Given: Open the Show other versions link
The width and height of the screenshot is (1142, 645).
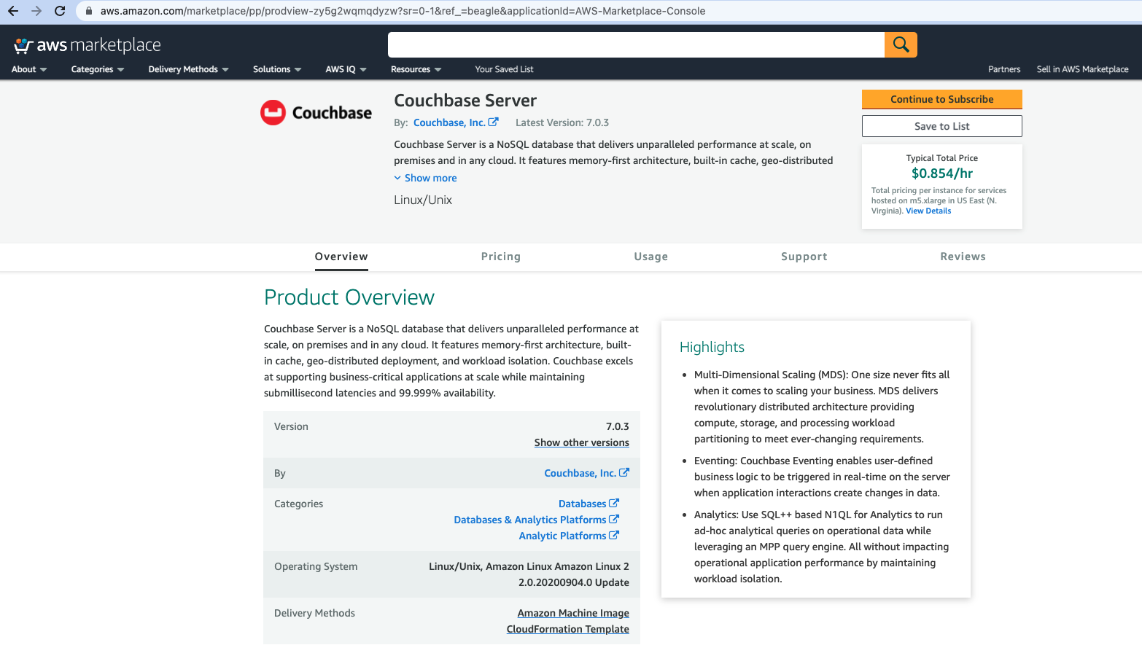Looking at the screenshot, I should point(581,442).
